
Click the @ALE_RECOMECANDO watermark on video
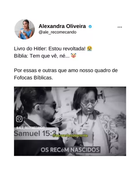30,128
